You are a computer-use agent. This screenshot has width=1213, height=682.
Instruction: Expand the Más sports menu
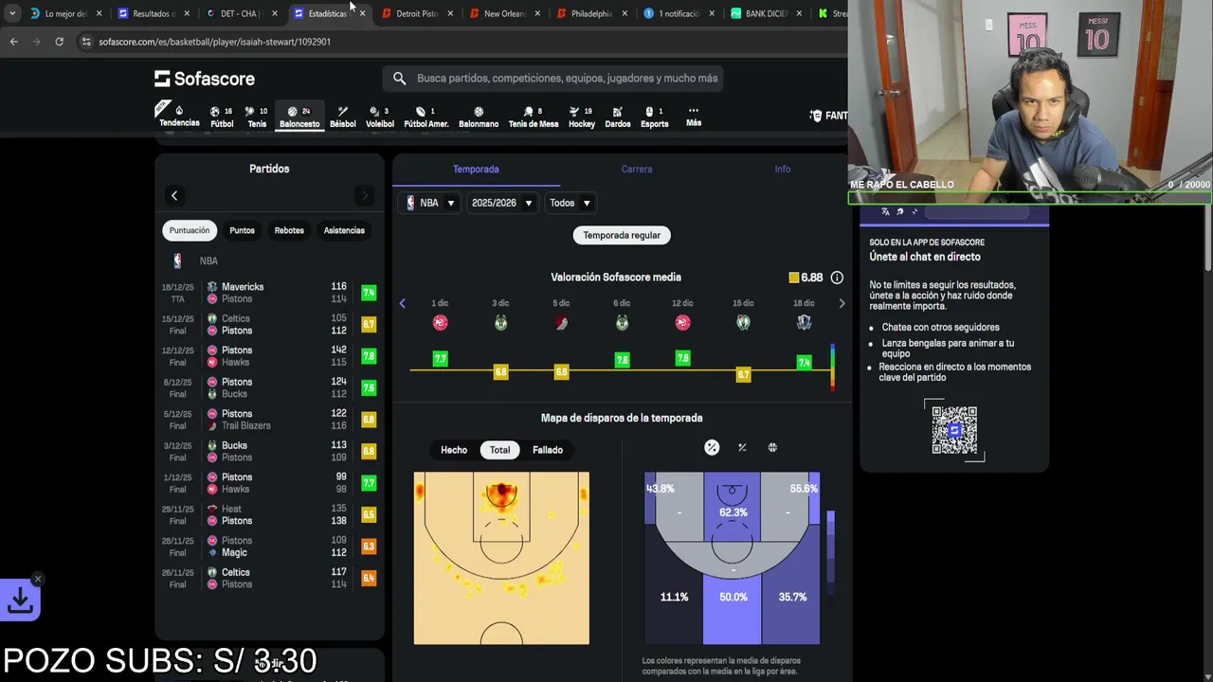[x=694, y=117]
